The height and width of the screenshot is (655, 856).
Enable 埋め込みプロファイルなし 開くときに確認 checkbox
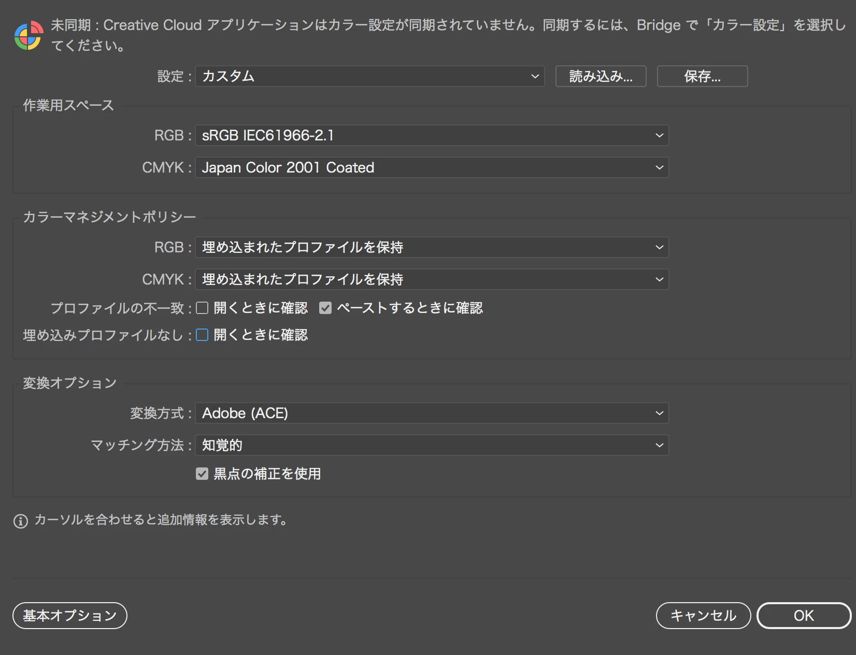[x=202, y=335]
